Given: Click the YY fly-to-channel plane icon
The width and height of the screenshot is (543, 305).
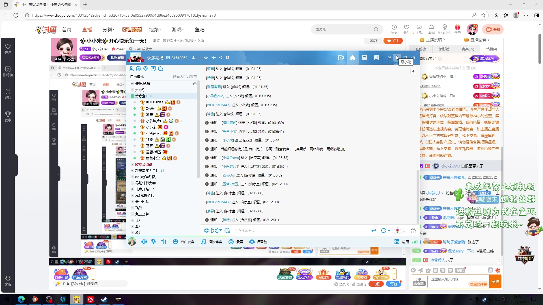Looking at the screenshot, I should click(x=214, y=58).
